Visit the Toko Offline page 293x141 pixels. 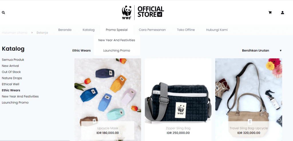click(x=186, y=30)
